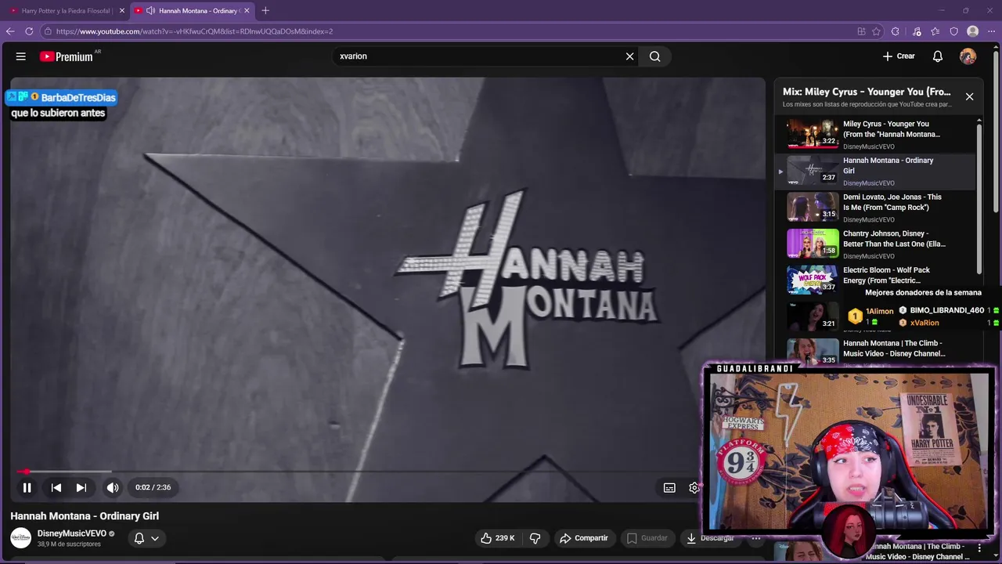Dislike the Ordinary Girl video
This screenshot has height=564, width=1002.
pyautogui.click(x=535, y=538)
